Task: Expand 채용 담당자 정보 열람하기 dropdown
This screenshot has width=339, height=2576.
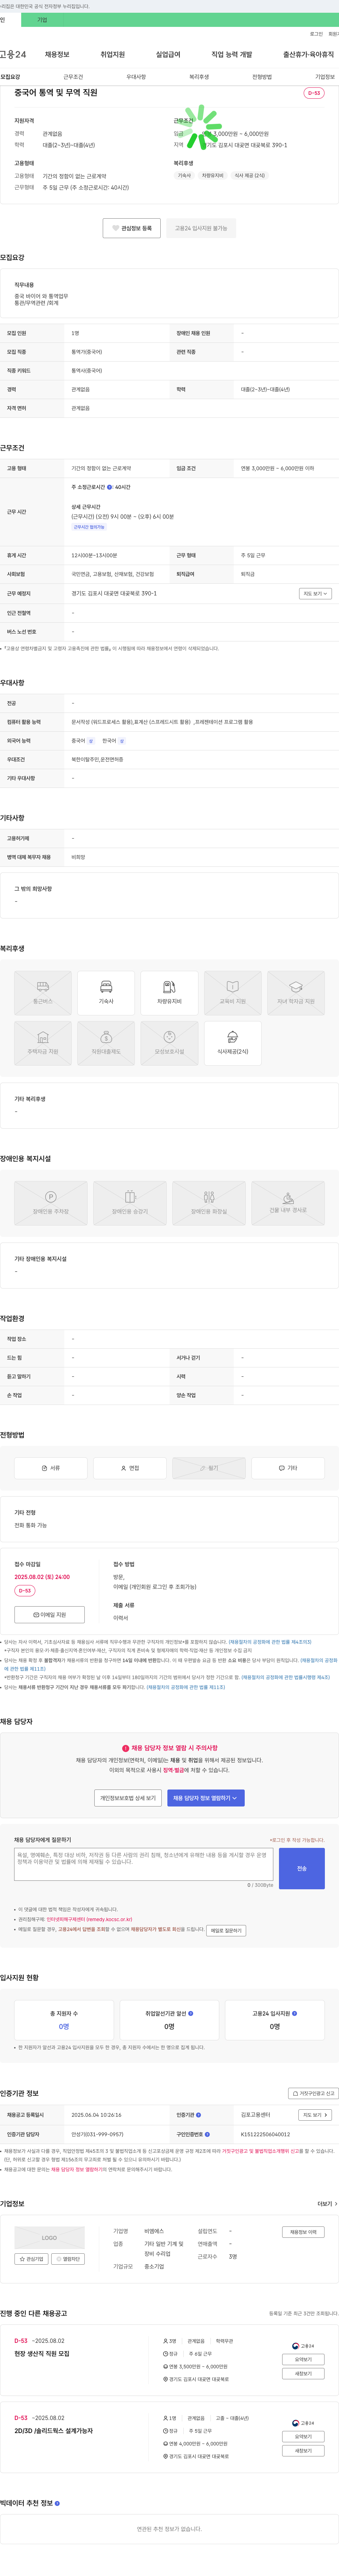Action: (206, 1798)
